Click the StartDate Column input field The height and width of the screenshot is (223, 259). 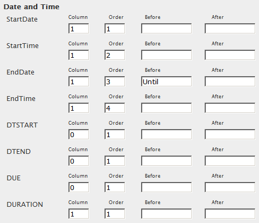(x=79, y=29)
